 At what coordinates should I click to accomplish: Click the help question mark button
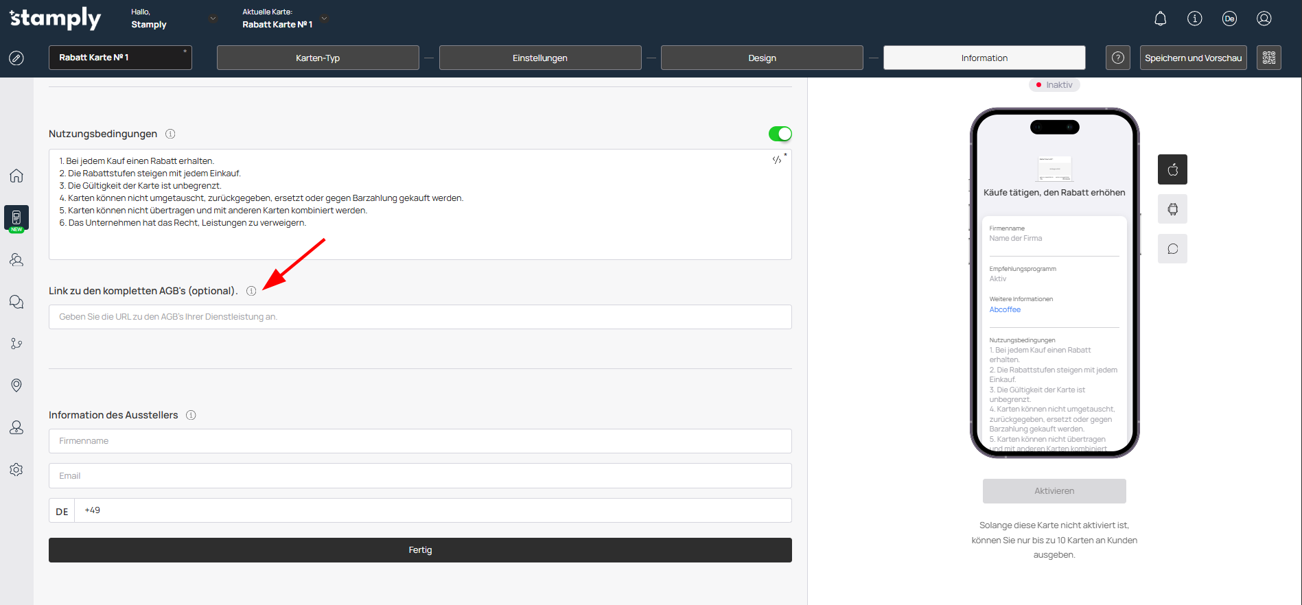[1117, 58]
